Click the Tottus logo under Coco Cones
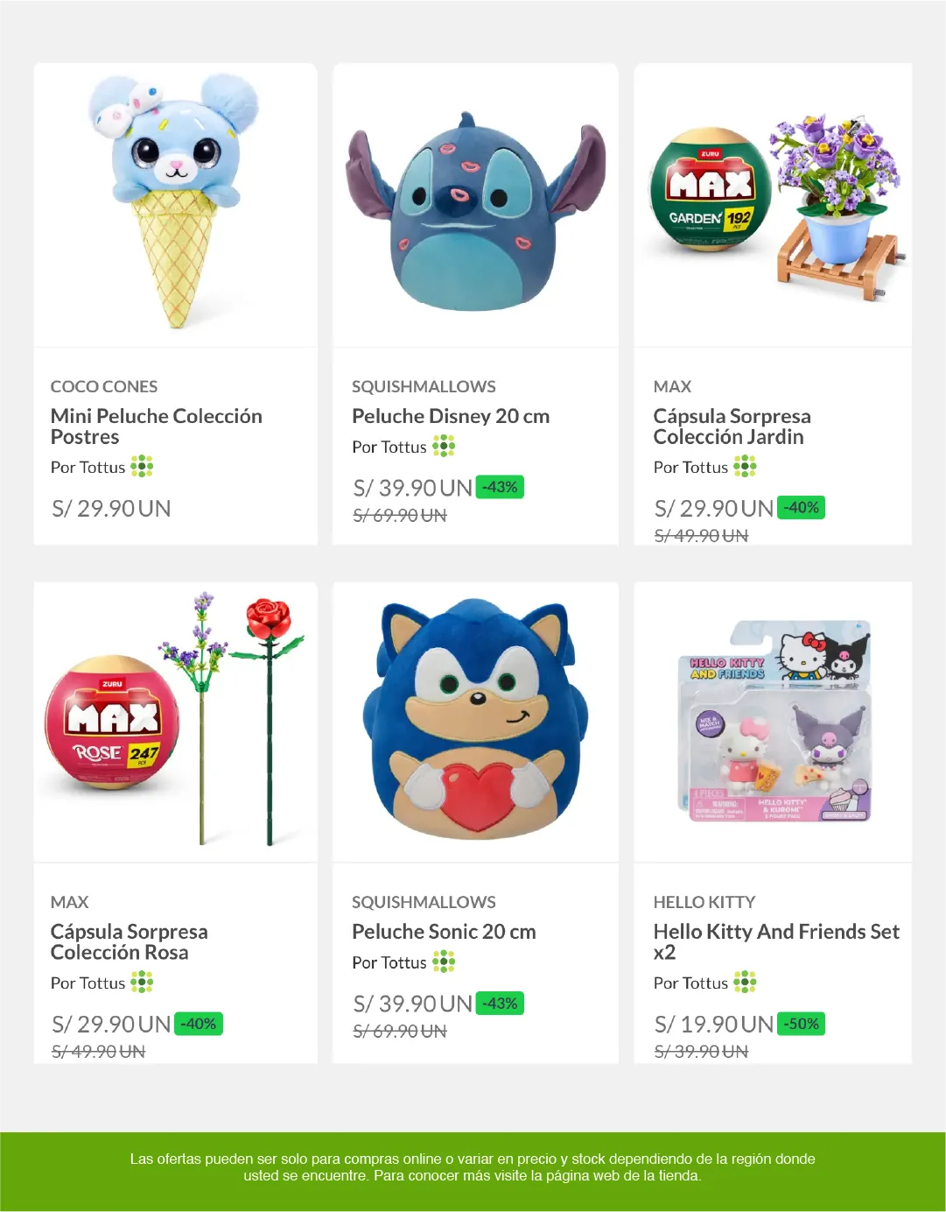Viewport: 946px width, 1212px height. point(142,467)
